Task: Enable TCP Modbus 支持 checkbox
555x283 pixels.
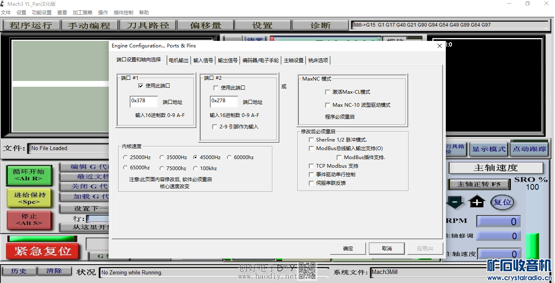Action: click(x=312, y=166)
